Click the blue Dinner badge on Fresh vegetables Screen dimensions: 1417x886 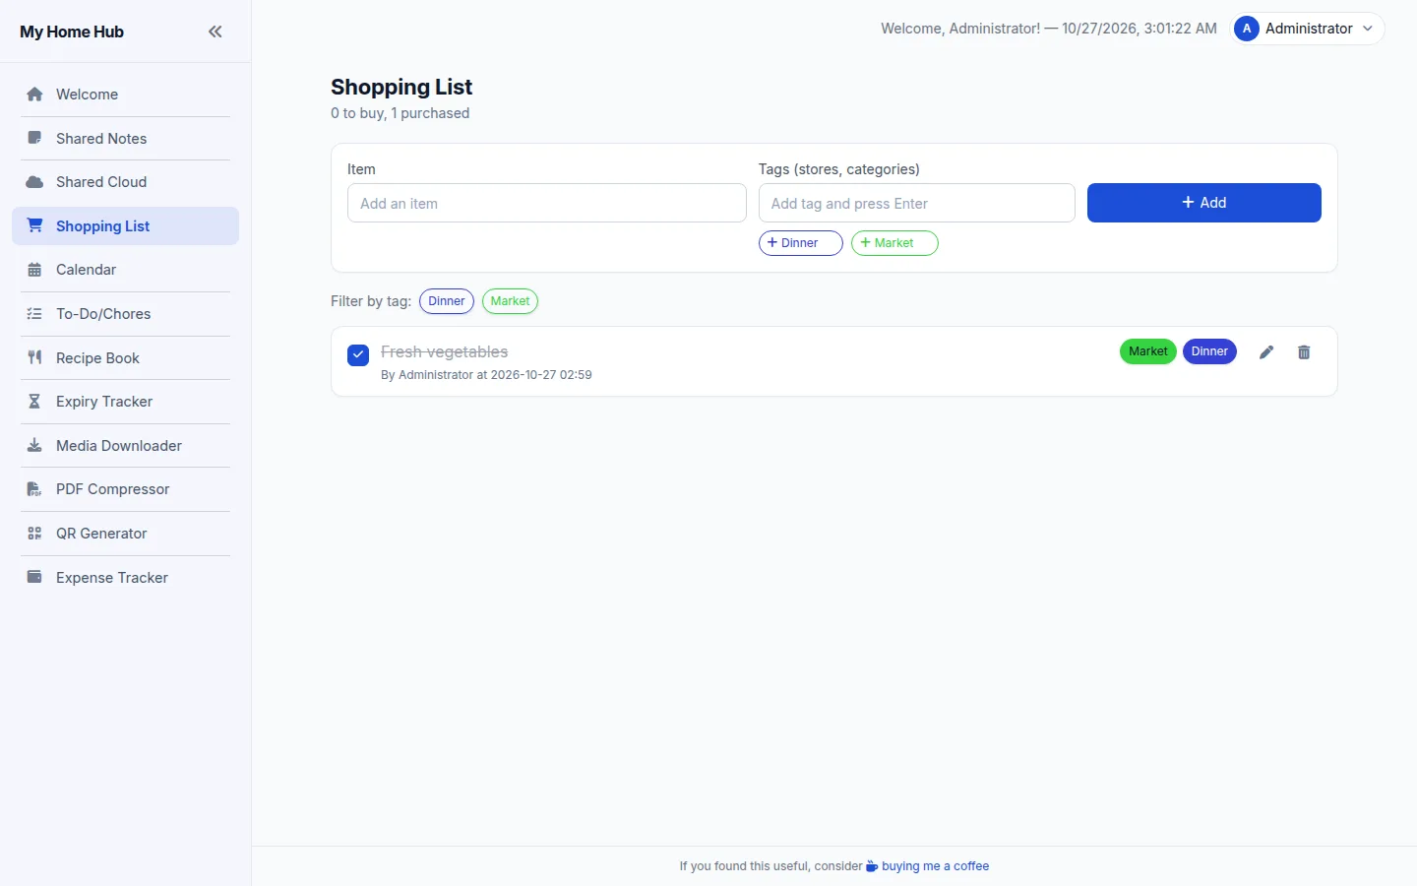click(x=1209, y=351)
